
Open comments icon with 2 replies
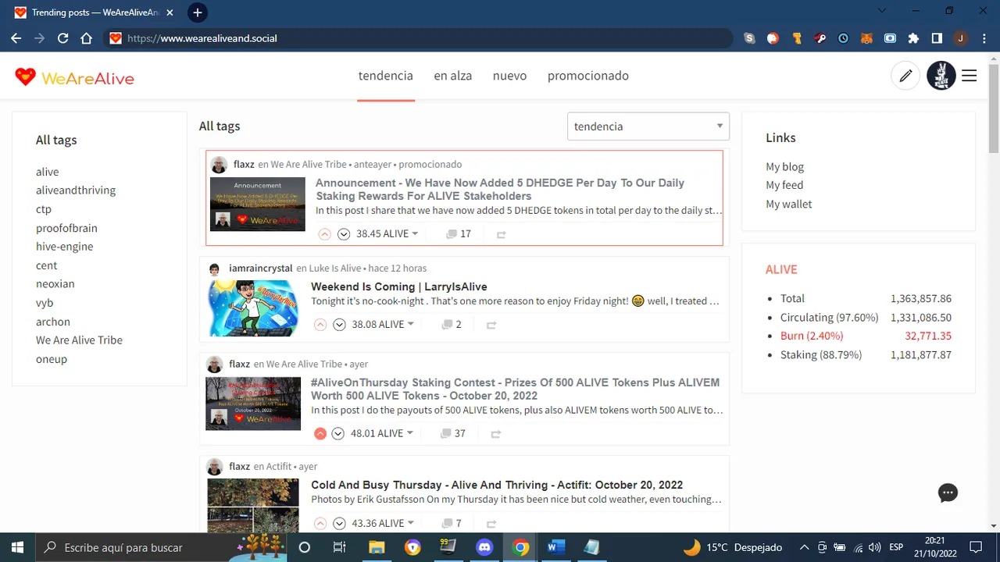pyautogui.click(x=447, y=325)
